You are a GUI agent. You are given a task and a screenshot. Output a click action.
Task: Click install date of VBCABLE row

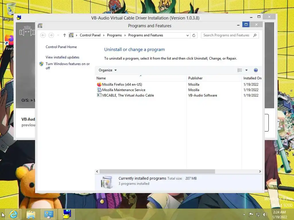coord(251,95)
